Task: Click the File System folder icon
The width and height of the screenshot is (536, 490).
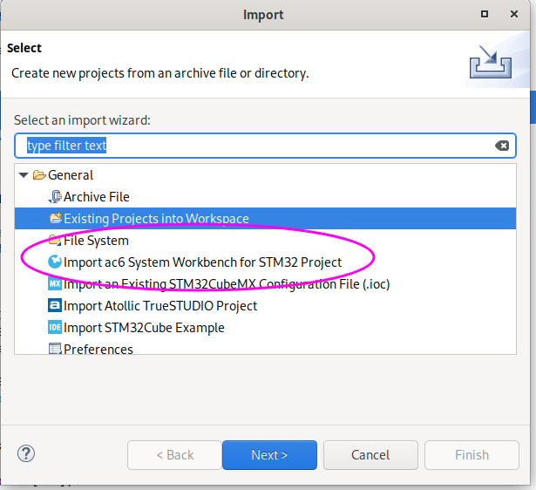Action: coord(55,240)
